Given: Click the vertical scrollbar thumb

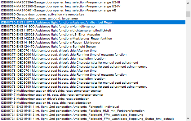Looking at the screenshot, I should pyautogui.click(x=188, y=14).
